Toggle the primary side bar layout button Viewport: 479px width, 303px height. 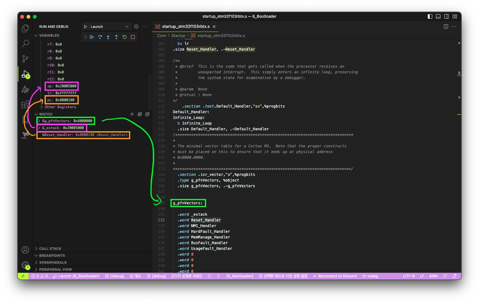pyautogui.click(x=430, y=16)
